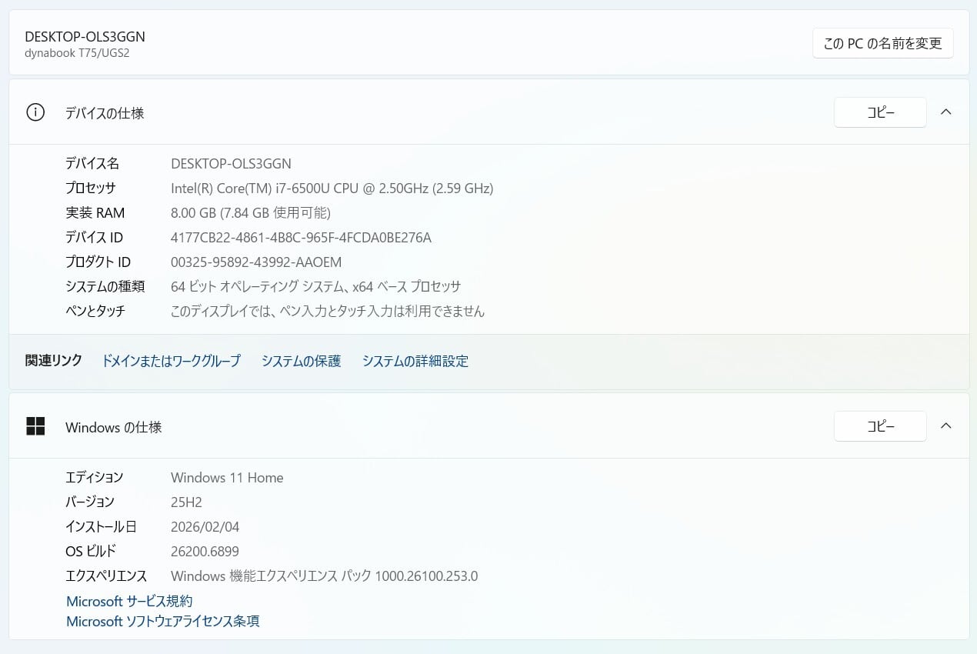This screenshot has height=654, width=977.
Task: Select the RAM value 8.00 GB
Action: (251, 212)
